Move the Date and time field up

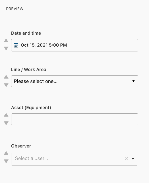tap(6, 41)
